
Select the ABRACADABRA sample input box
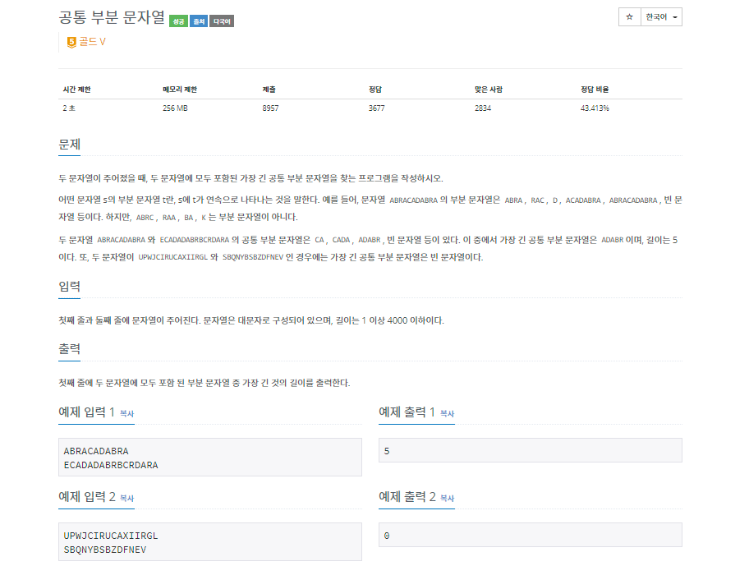(x=210, y=457)
